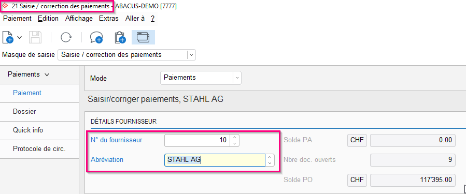
Task: Select Quick info in the sidebar
Action: pos(28,130)
